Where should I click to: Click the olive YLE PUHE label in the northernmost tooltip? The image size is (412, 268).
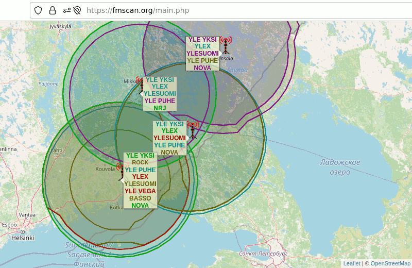pos(202,60)
